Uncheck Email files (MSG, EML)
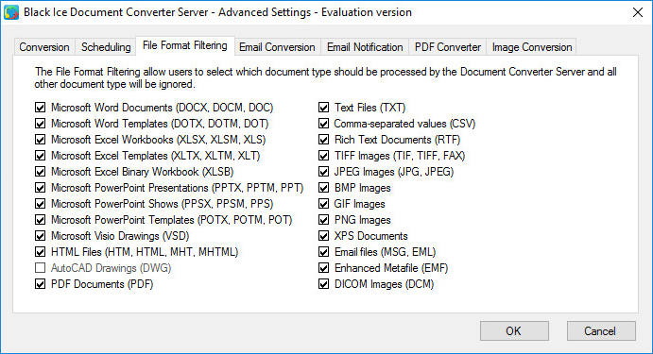This screenshot has width=653, height=354. pyautogui.click(x=323, y=252)
